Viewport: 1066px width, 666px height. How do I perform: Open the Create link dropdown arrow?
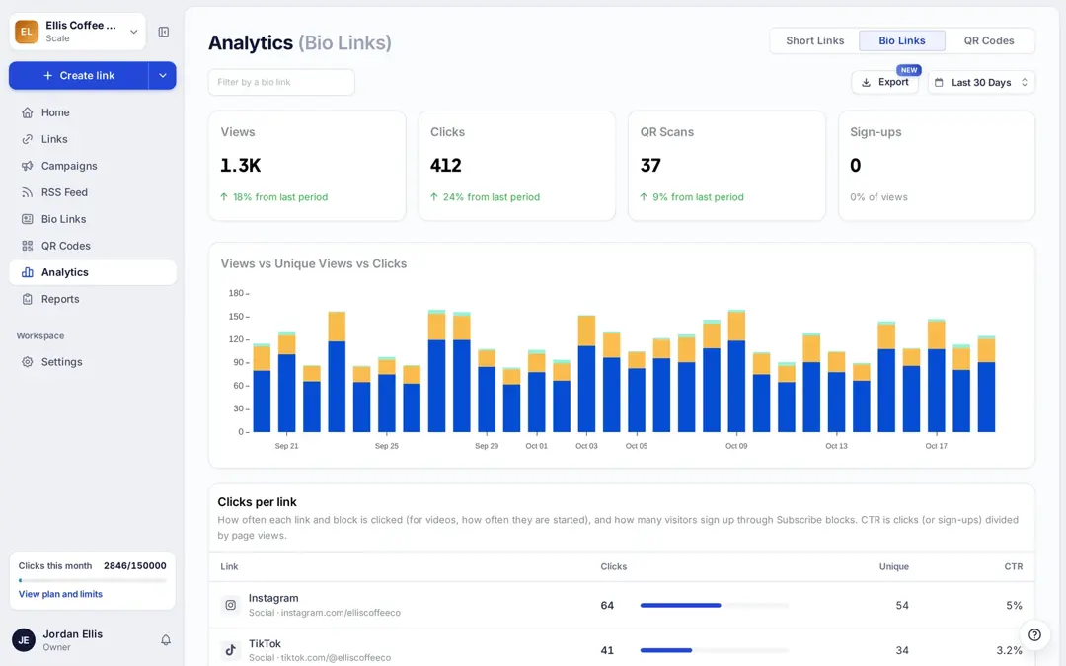point(163,75)
